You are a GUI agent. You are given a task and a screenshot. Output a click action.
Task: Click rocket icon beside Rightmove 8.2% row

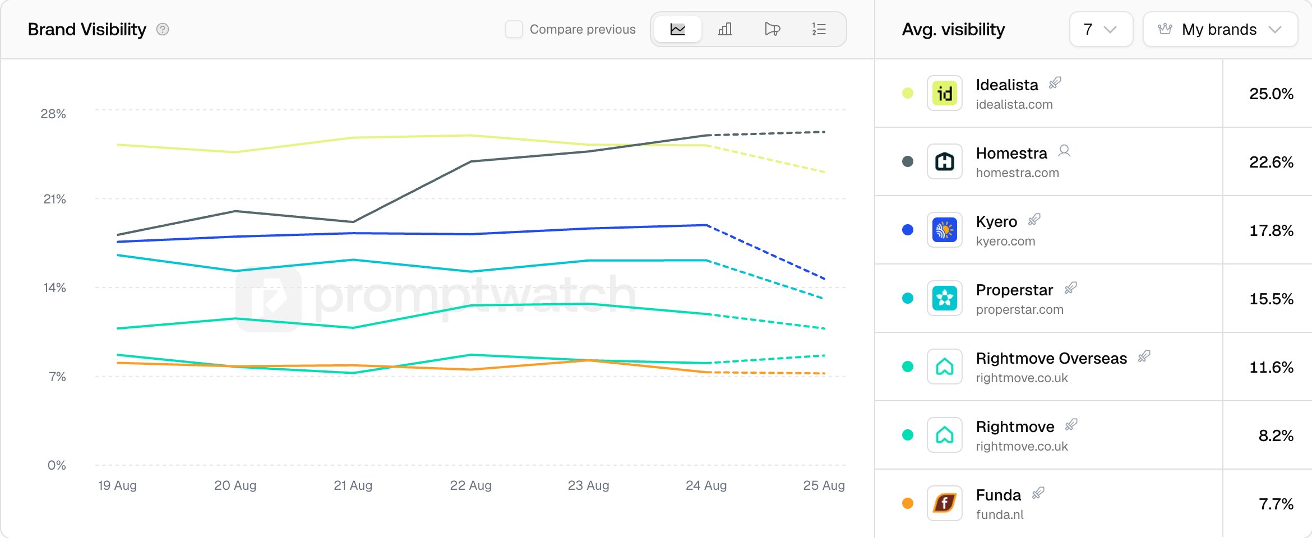tap(1071, 425)
